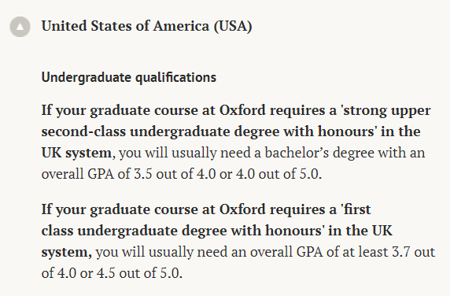450x296 pixels.
Task: Click the text '4.5 out of 5.0.'
Action: tap(139, 273)
